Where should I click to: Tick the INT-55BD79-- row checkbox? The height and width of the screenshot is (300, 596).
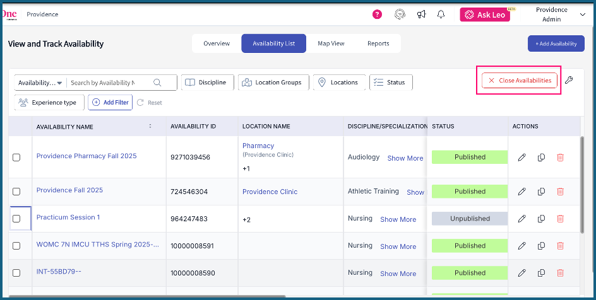tap(16, 273)
